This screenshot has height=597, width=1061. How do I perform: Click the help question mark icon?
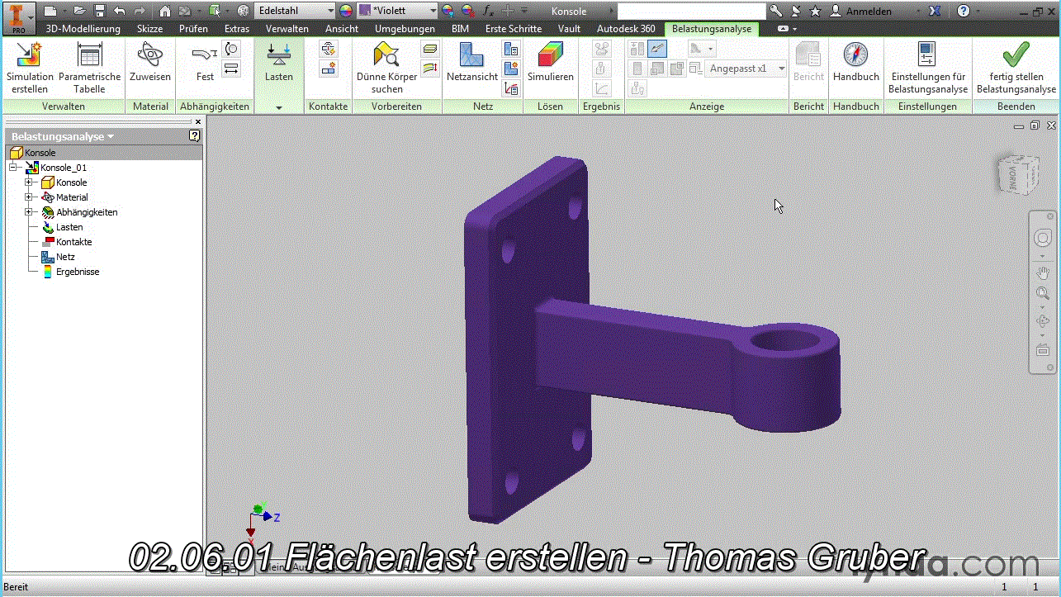[x=963, y=11]
